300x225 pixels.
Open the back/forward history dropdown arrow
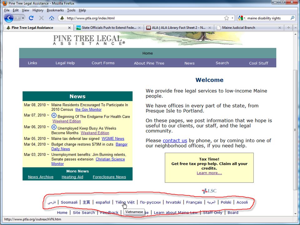coord(23,18)
